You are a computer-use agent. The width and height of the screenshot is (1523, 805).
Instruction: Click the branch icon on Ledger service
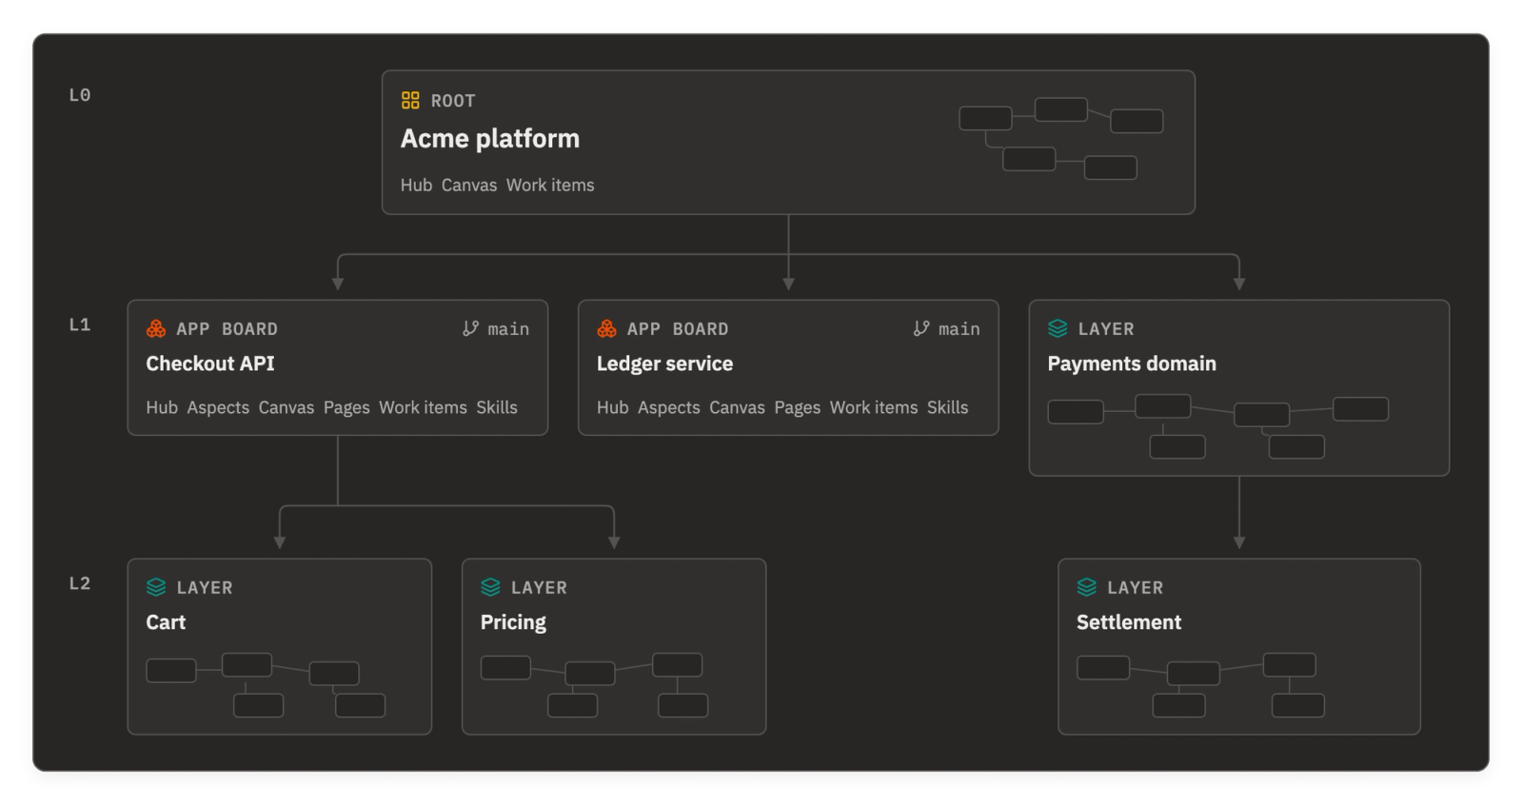(921, 328)
